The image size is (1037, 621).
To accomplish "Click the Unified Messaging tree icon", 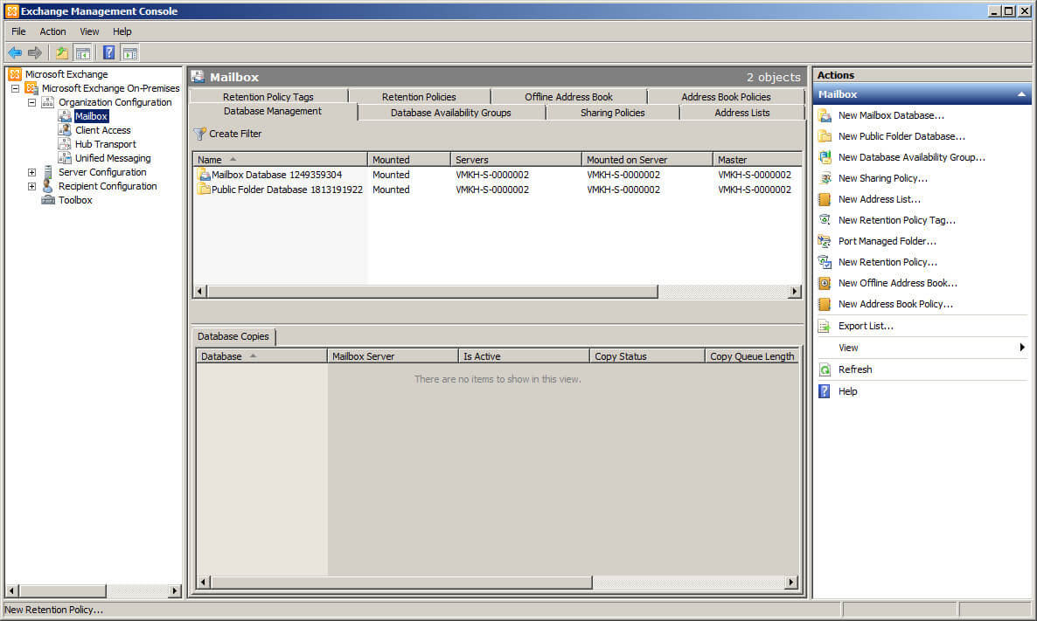I will (x=64, y=158).
